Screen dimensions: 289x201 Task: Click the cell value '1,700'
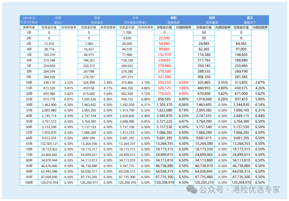pos(127,33)
